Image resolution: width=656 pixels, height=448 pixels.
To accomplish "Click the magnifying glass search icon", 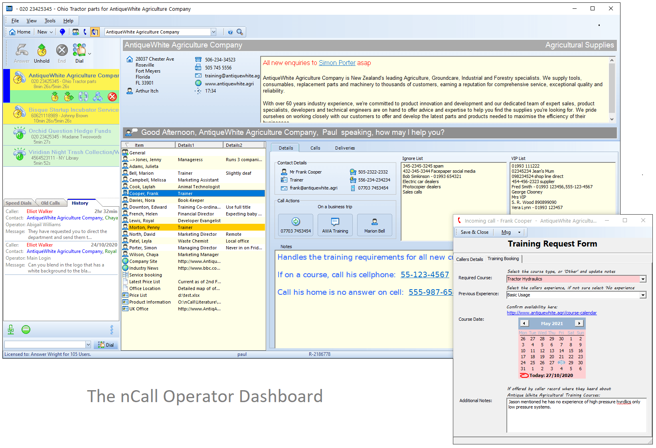I will (240, 32).
